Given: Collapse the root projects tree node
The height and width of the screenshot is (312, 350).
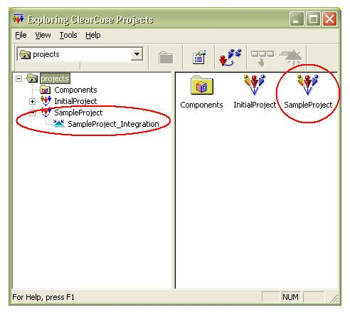Looking at the screenshot, I should pyautogui.click(x=18, y=78).
